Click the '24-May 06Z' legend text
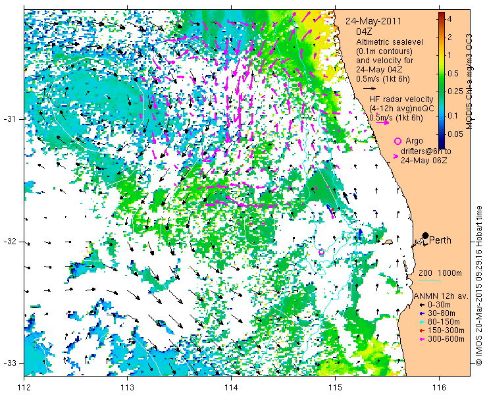Viewport: 487px width, 395px height. tap(424, 161)
